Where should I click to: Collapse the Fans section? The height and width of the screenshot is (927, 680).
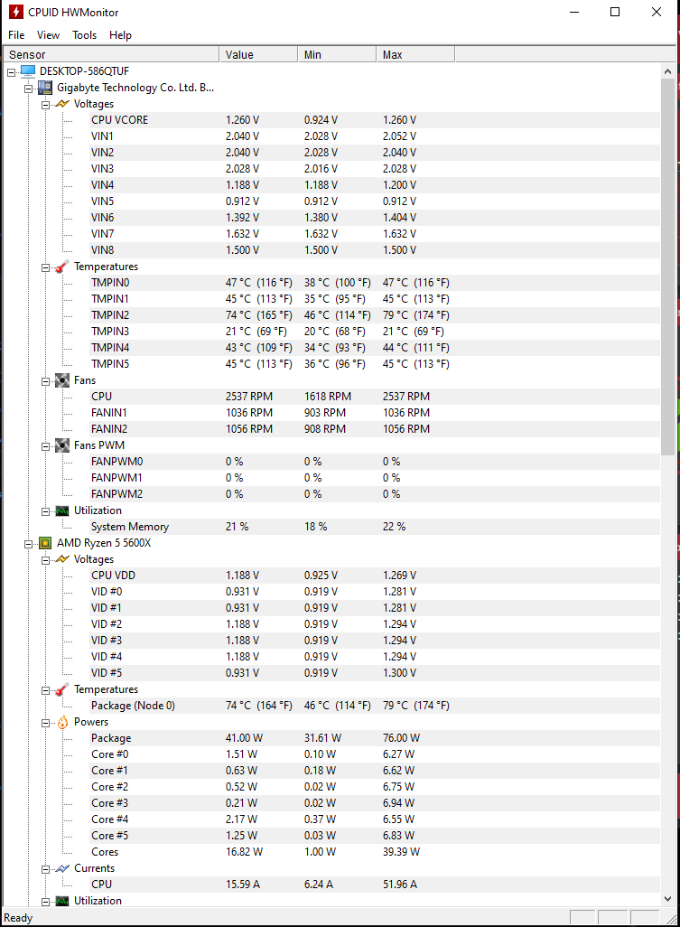[x=45, y=381]
